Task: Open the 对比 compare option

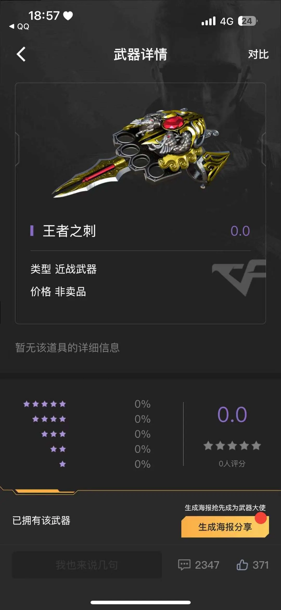Action: [x=258, y=54]
